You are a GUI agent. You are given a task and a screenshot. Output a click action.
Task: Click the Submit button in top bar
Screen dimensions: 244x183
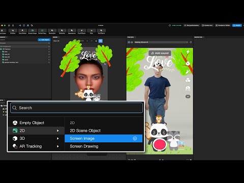click(237, 25)
